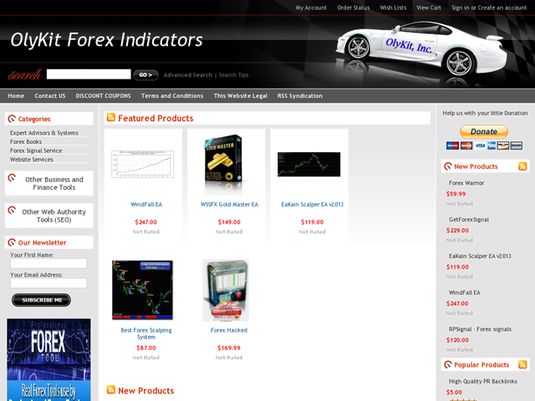Select Forex Books category

(x=26, y=141)
